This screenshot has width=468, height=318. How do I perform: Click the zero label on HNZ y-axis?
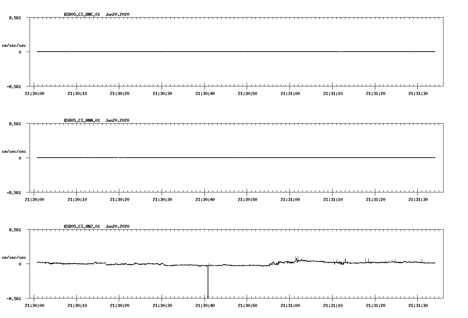(20, 264)
